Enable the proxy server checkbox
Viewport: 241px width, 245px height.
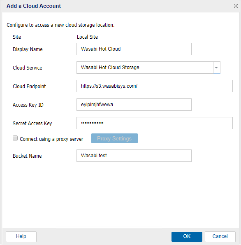click(x=15, y=138)
